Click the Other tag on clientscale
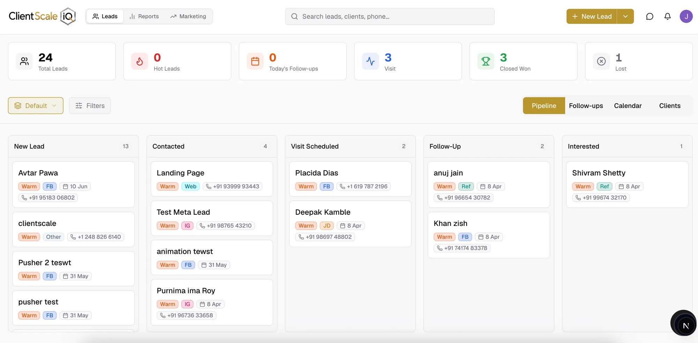 53,237
